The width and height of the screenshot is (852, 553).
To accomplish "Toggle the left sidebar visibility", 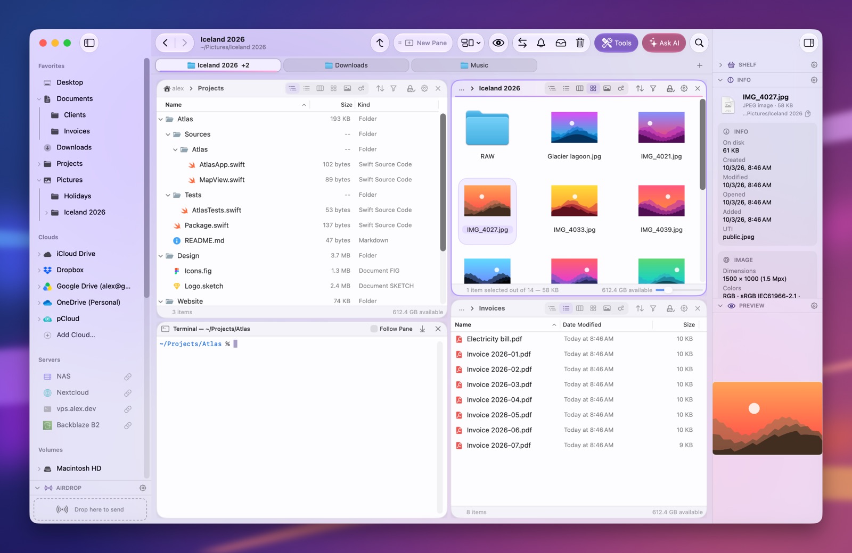I will [x=89, y=43].
